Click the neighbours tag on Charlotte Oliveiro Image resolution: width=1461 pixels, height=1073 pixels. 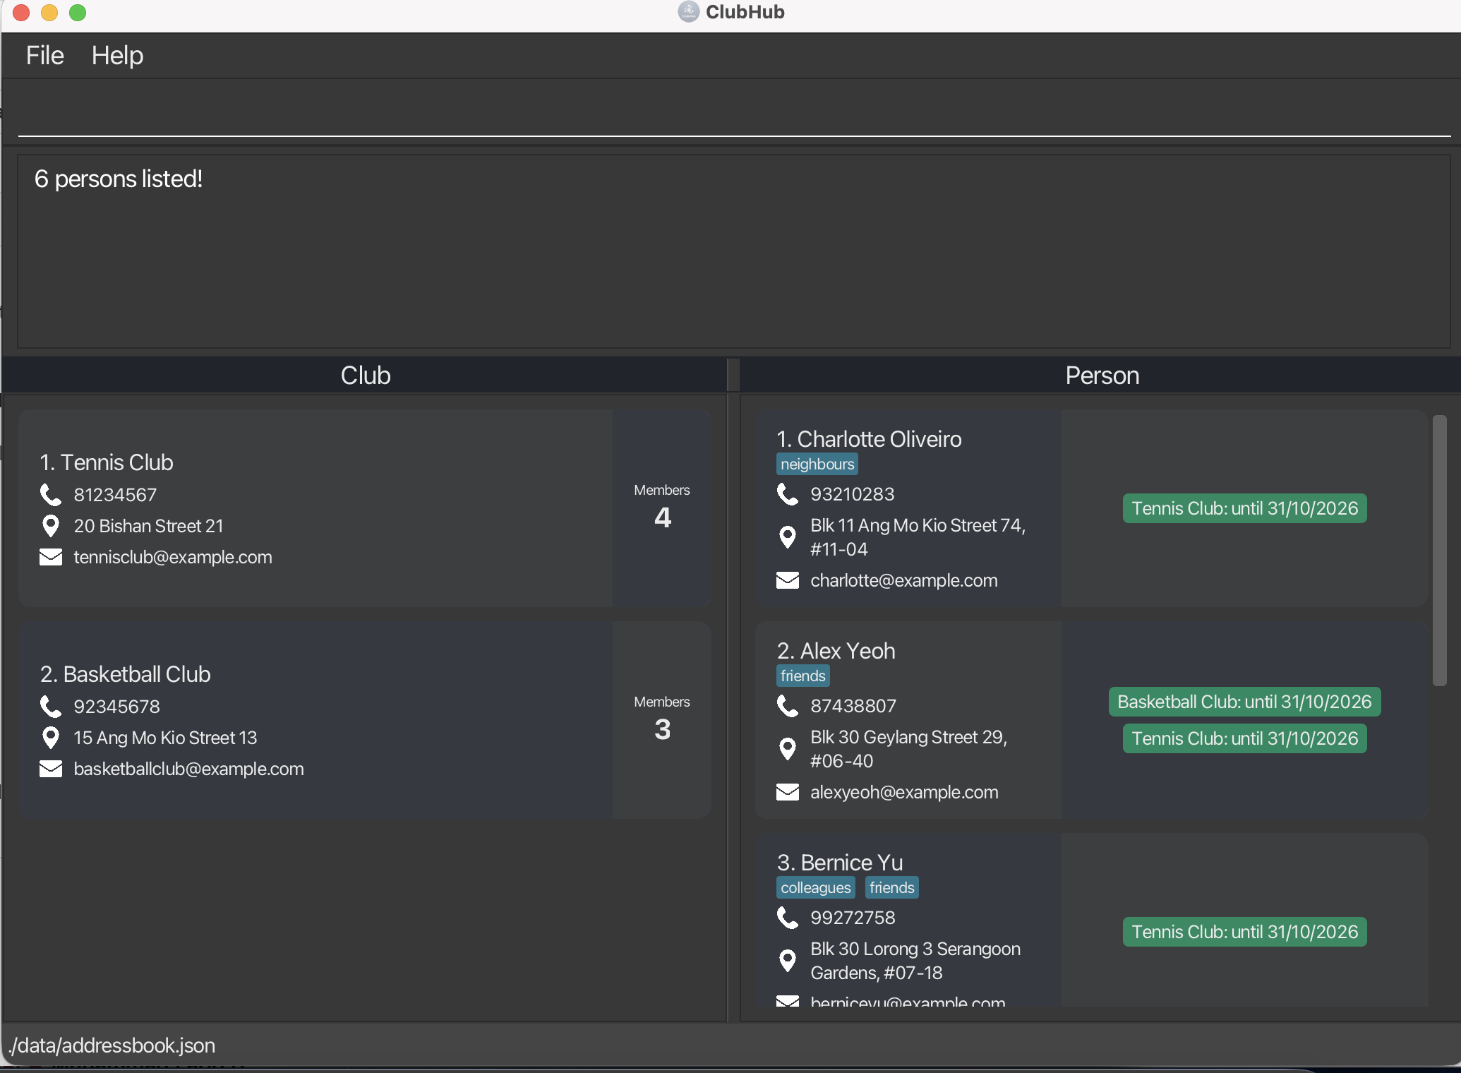tap(817, 464)
